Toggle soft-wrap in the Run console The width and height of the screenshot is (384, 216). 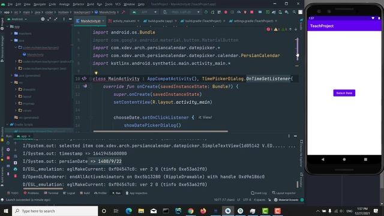[16, 156]
